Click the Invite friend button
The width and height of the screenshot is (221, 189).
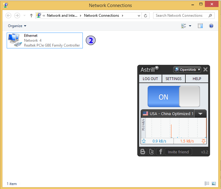coord(178,152)
